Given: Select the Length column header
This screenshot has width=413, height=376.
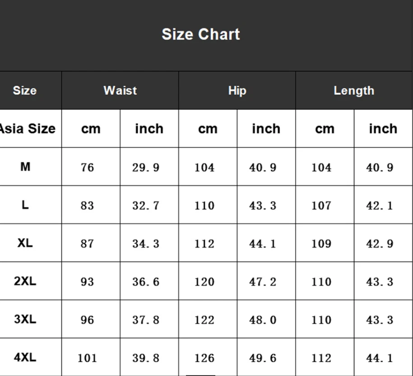Looking at the screenshot, I should pyautogui.click(x=354, y=90).
